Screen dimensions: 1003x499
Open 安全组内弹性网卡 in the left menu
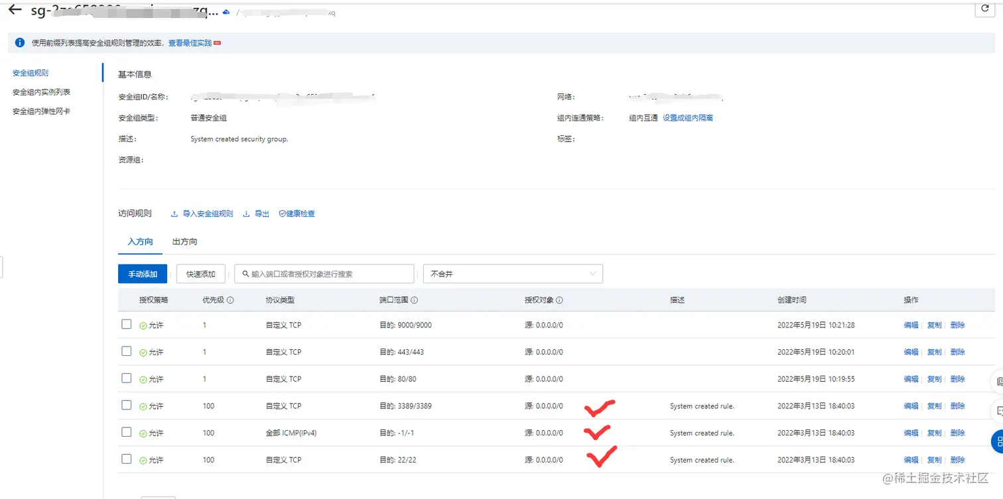[x=41, y=111]
